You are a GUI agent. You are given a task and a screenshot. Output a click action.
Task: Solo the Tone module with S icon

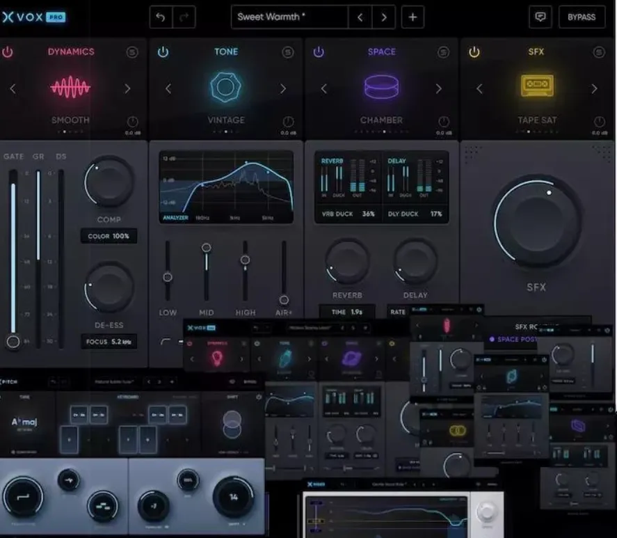tap(288, 52)
